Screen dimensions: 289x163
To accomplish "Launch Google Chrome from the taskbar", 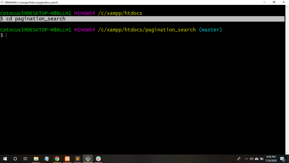I will [57, 159].
